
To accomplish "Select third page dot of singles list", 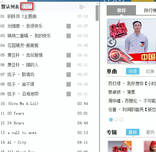I will [121, 119].
